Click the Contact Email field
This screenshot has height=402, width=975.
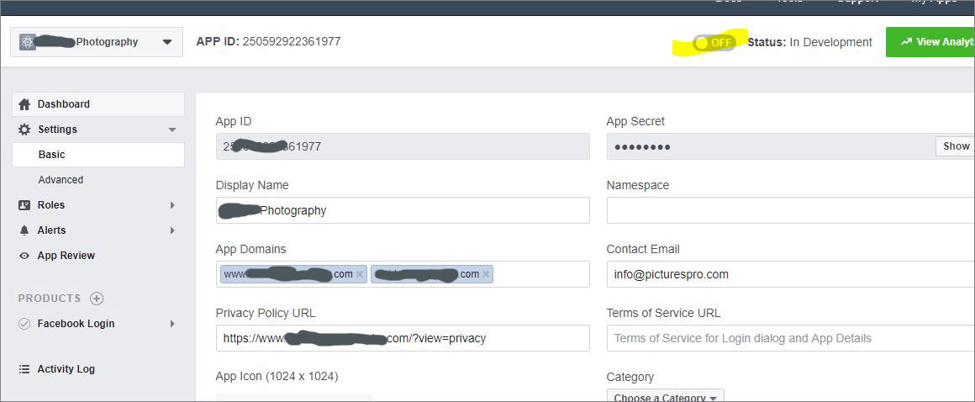tap(791, 274)
